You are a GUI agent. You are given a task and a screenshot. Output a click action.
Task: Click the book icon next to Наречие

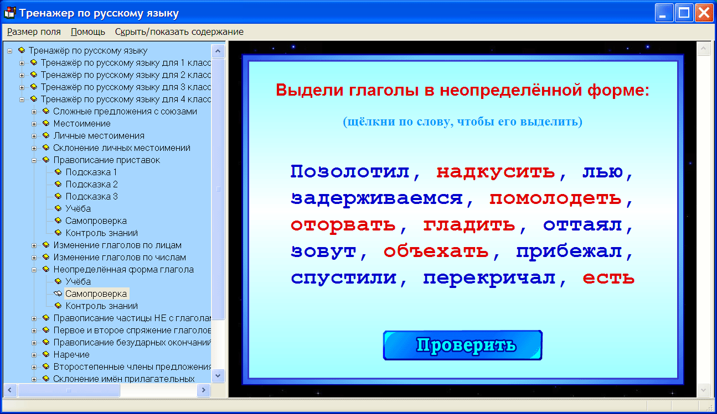pyautogui.click(x=46, y=354)
